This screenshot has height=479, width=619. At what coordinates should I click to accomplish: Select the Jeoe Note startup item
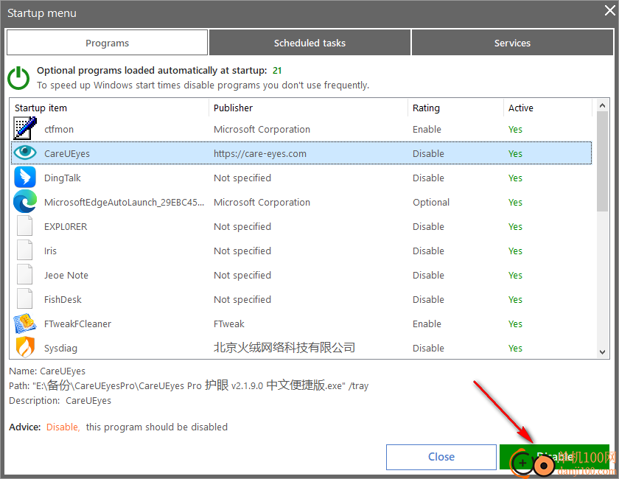pyautogui.click(x=66, y=275)
